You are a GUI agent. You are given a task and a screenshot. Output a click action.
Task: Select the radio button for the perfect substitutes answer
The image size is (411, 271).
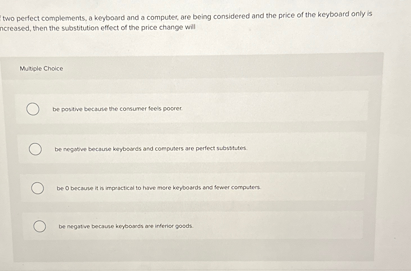tap(35, 149)
